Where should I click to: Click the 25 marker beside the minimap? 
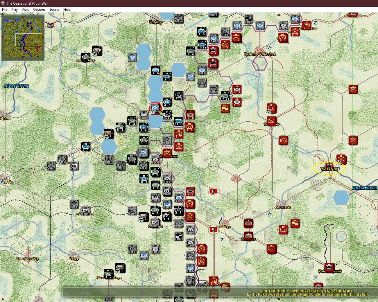click(51, 26)
